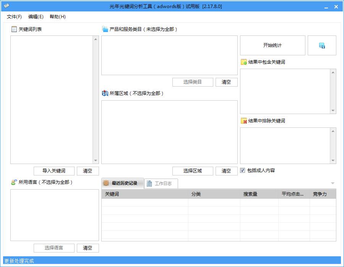Click the down arrow of the 所属区域 scrollbar
Screen dimensions: 344x267
click(235, 161)
